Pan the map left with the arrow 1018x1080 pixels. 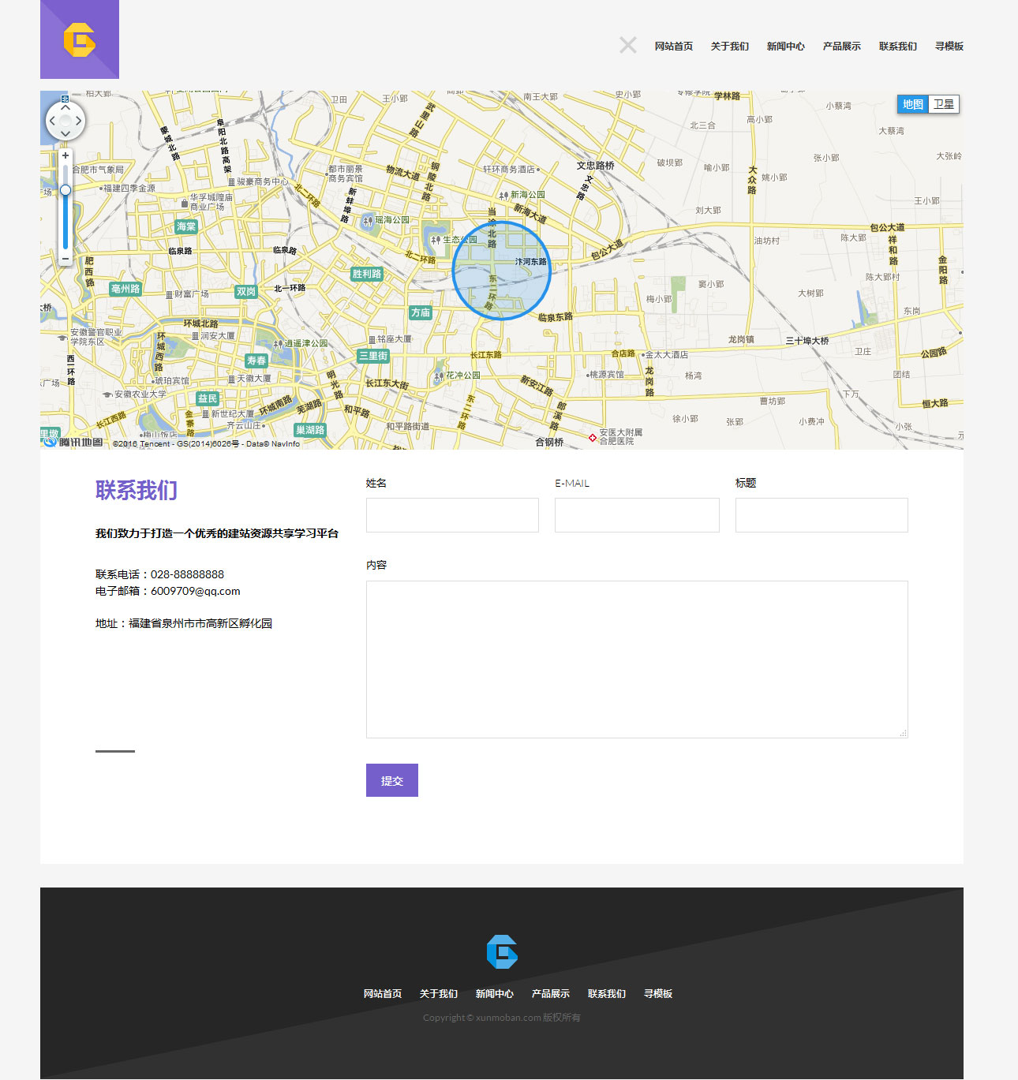tap(52, 121)
